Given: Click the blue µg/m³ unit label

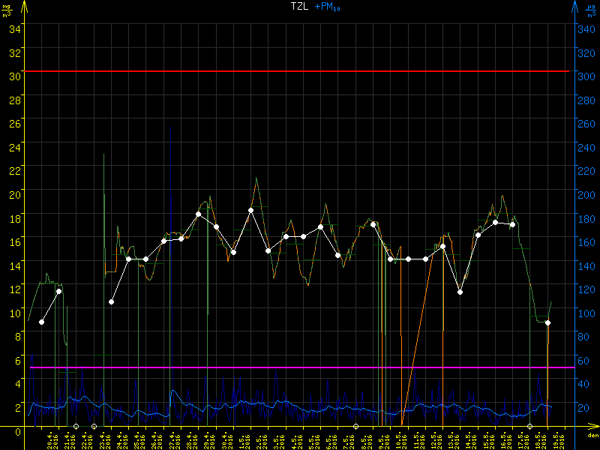Looking at the screenshot, I should coord(592,10).
